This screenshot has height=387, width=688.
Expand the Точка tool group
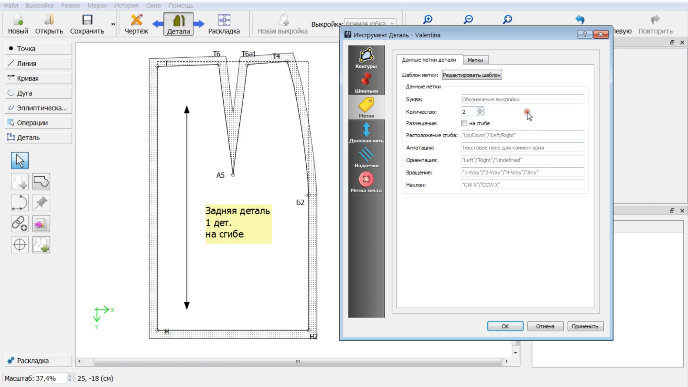(x=39, y=48)
